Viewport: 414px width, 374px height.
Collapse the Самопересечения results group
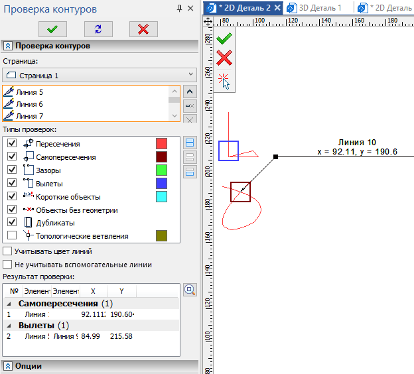pyautogui.click(x=10, y=303)
